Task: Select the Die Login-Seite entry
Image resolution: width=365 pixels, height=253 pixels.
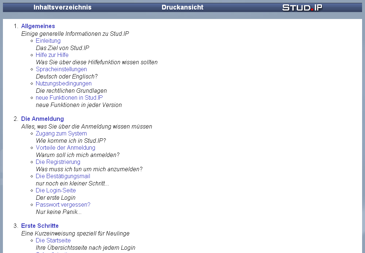Action: pyautogui.click(x=55, y=190)
